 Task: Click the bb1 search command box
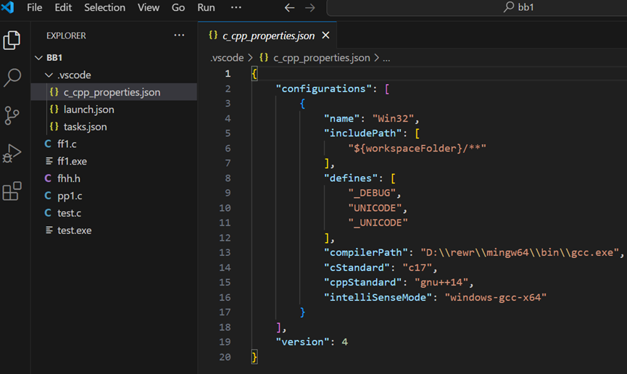click(x=477, y=7)
